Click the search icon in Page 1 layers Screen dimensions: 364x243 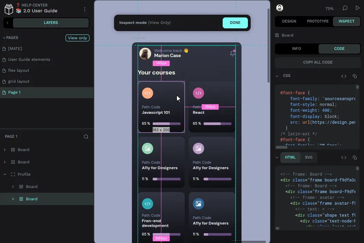tap(86, 137)
